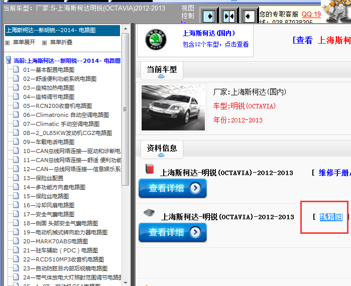Open 02—舒适便利功能系统电路图

(60, 79)
